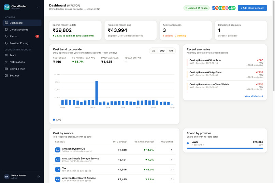Screen dimensions: 275x183
Task: Open the Cost spike AmazonCloudWatch anomaly
Action: pyautogui.click(x=225, y=87)
